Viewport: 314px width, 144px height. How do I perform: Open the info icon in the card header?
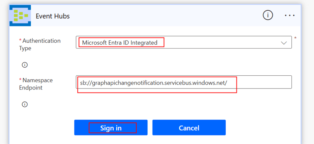pos(268,15)
